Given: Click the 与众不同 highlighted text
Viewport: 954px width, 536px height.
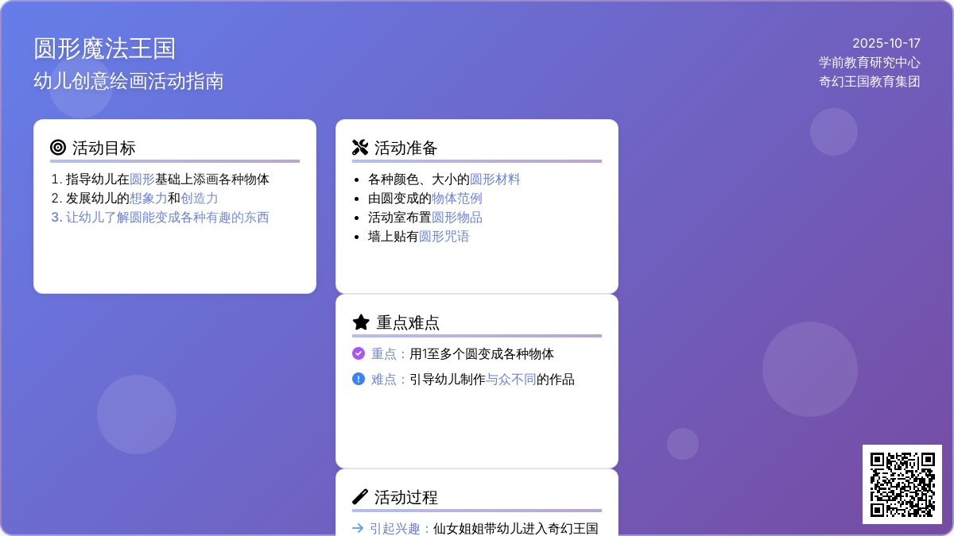Looking at the screenshot, I should (x=510, y=379).
